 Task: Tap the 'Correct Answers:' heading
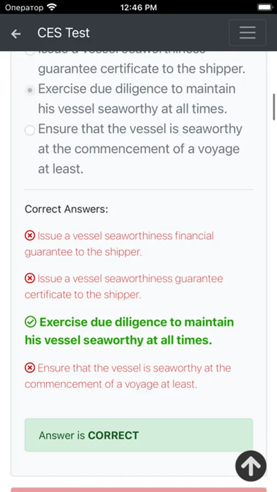pos(67,209)
